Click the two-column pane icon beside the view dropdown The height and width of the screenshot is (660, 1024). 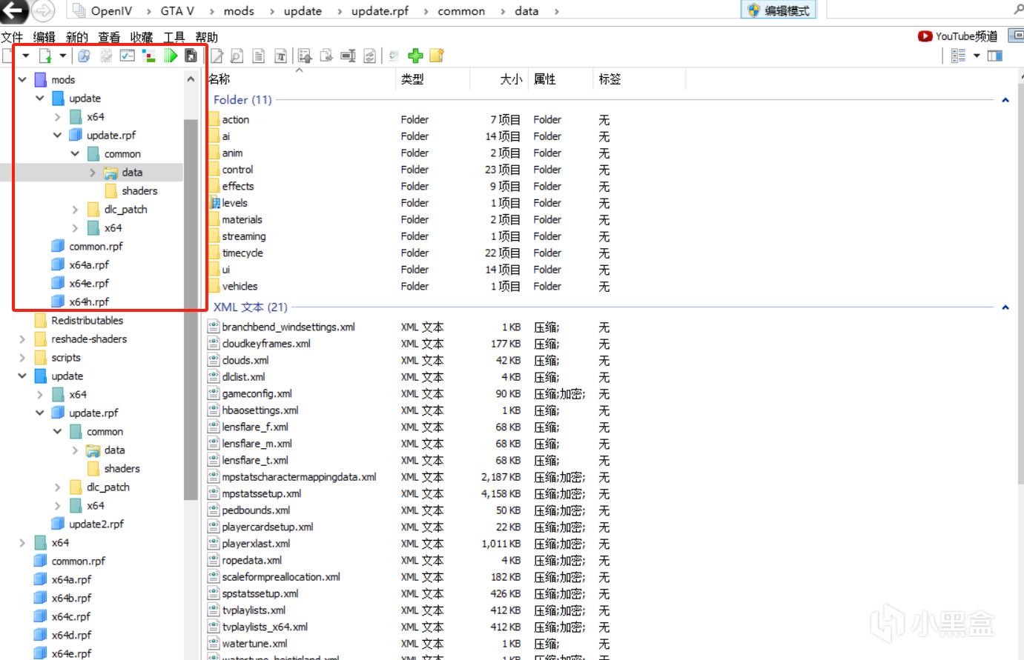point(995,56)
